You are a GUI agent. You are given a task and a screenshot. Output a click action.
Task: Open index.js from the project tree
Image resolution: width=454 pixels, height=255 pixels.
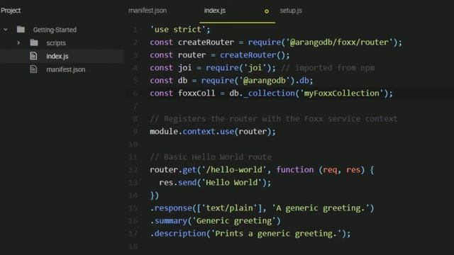tap(57, 56)
